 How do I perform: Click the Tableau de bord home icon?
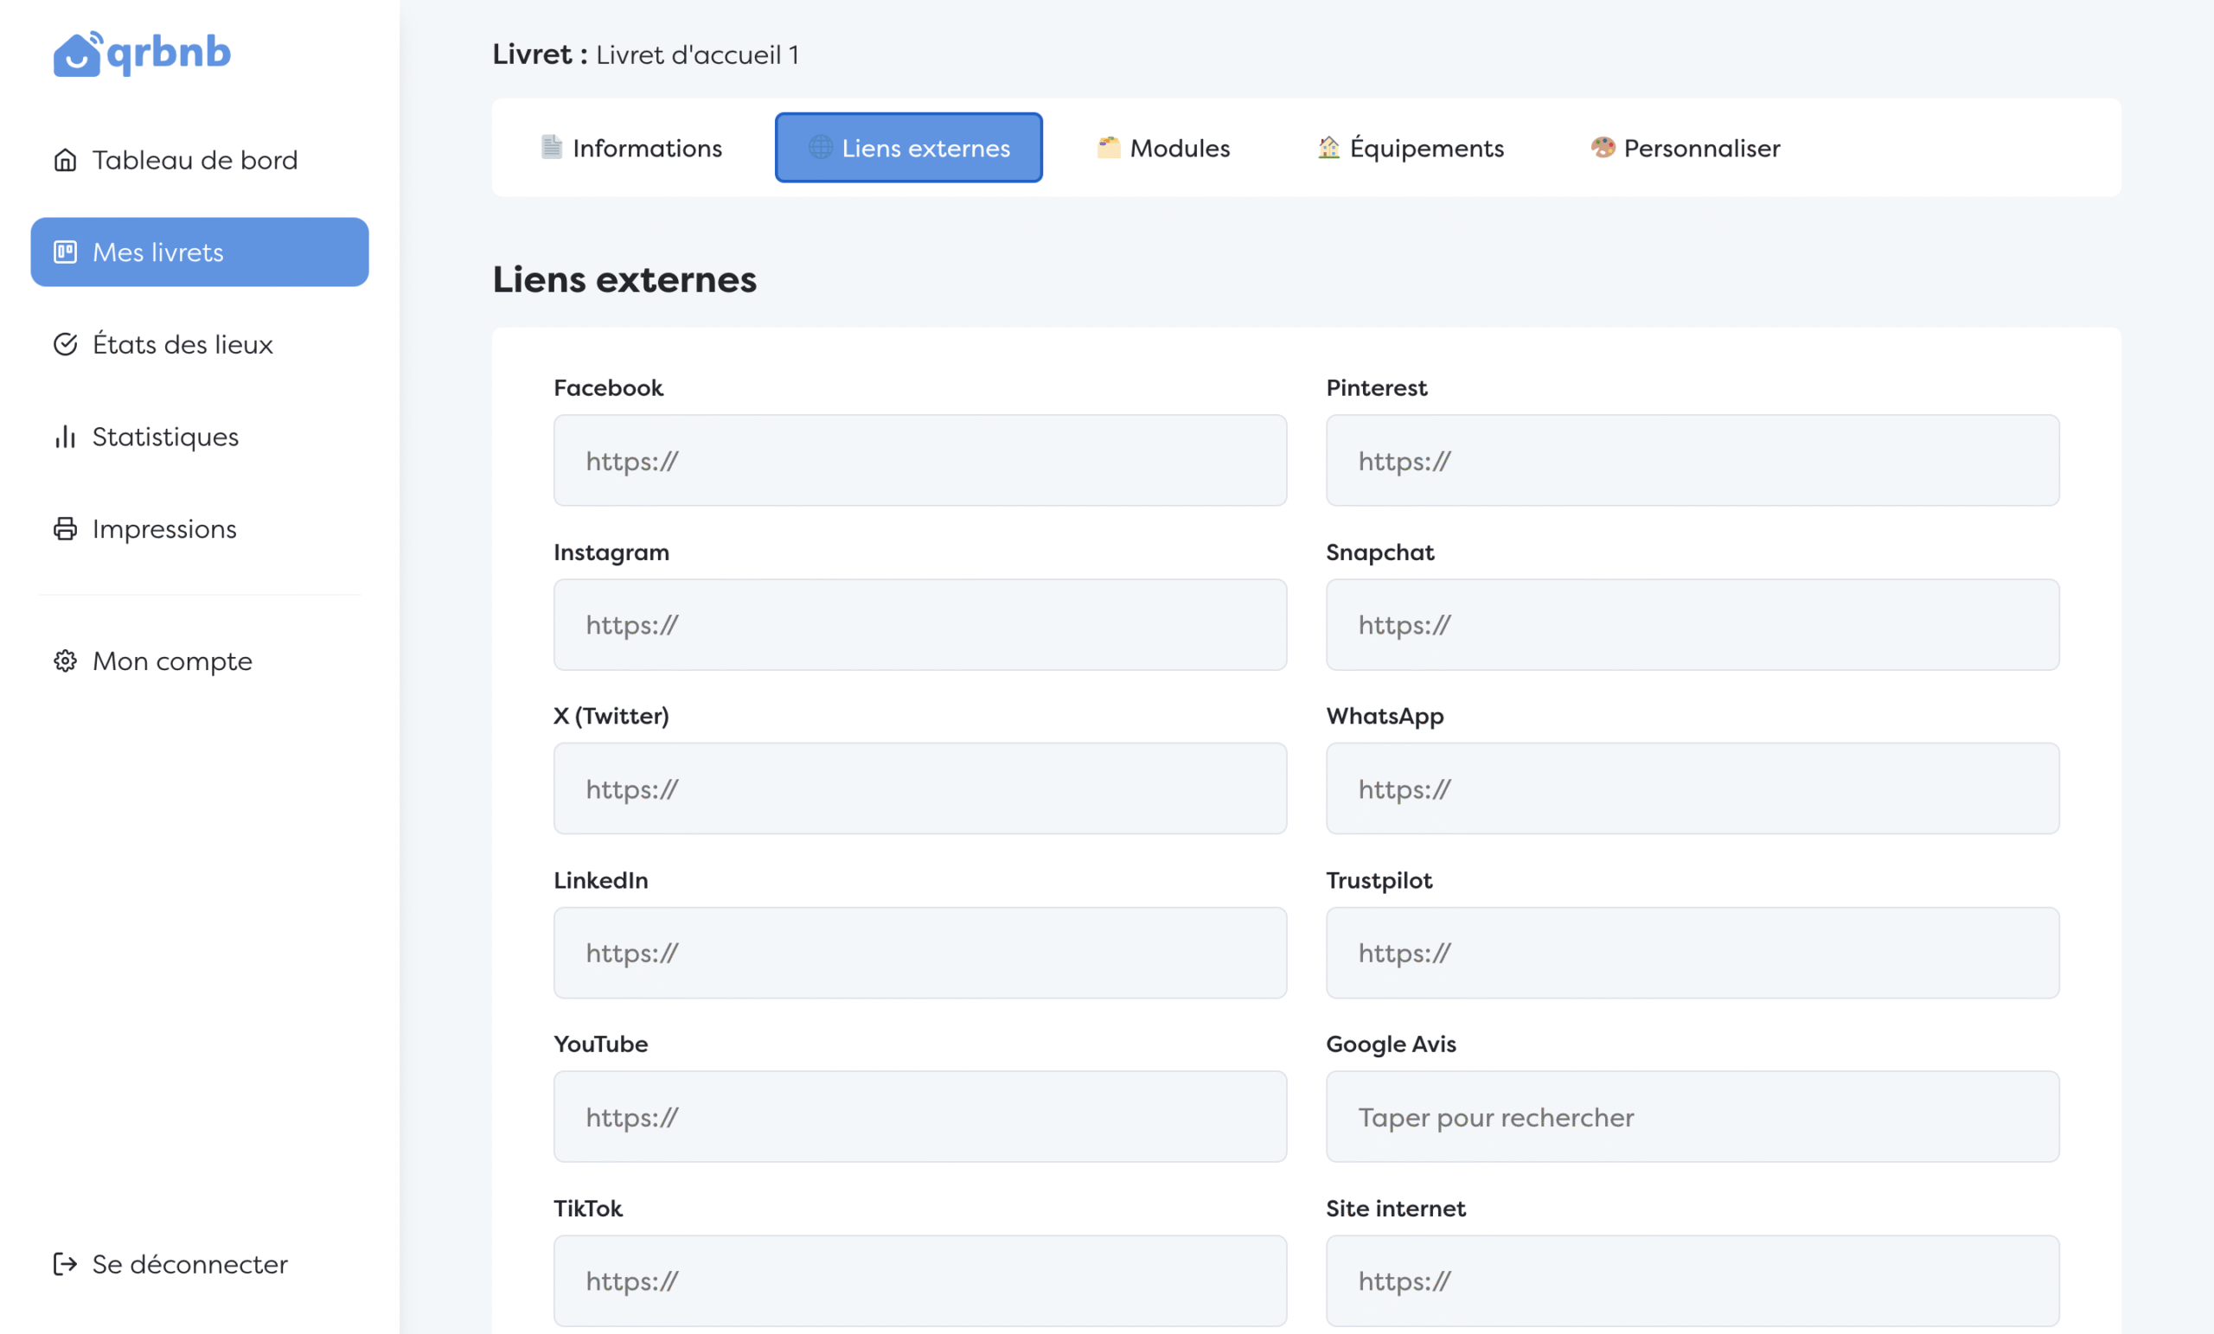tap(65, 160)
